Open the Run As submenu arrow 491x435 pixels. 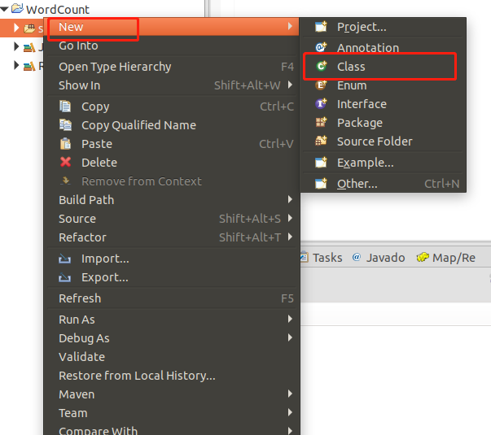(290, 319)
